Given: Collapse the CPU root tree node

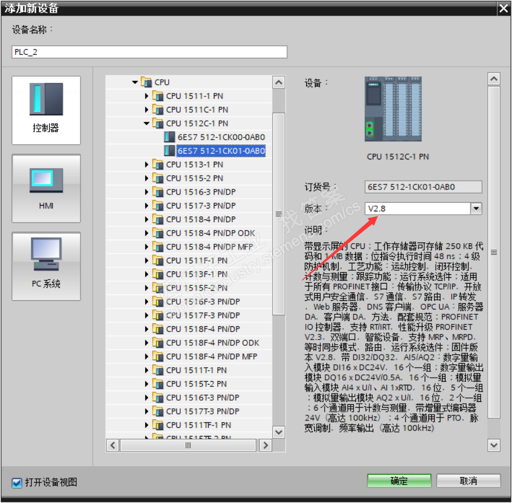Looking at the screenshot, I should [x=135, y=82].
